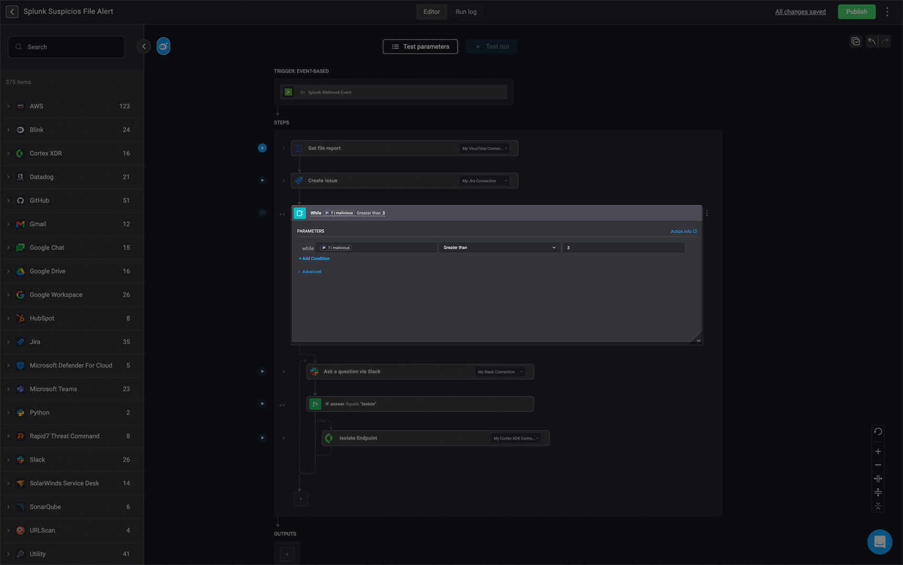Switch to the Run log tab

(x=466, y=12)
